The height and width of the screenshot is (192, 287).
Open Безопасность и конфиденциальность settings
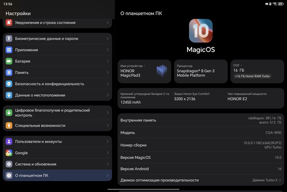point(57,84)
